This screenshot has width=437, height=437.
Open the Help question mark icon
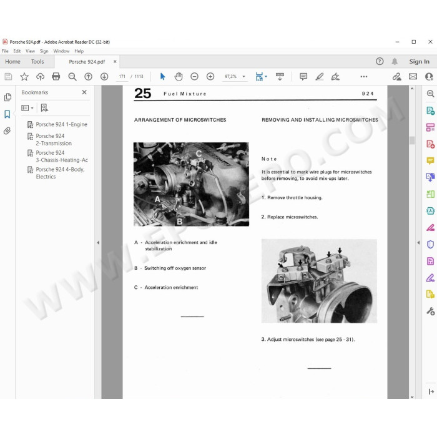pos(380,61)
